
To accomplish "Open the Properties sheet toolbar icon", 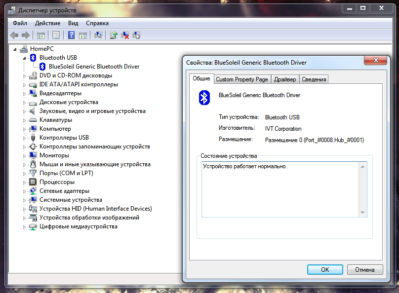I will click(x=56, y=35).
